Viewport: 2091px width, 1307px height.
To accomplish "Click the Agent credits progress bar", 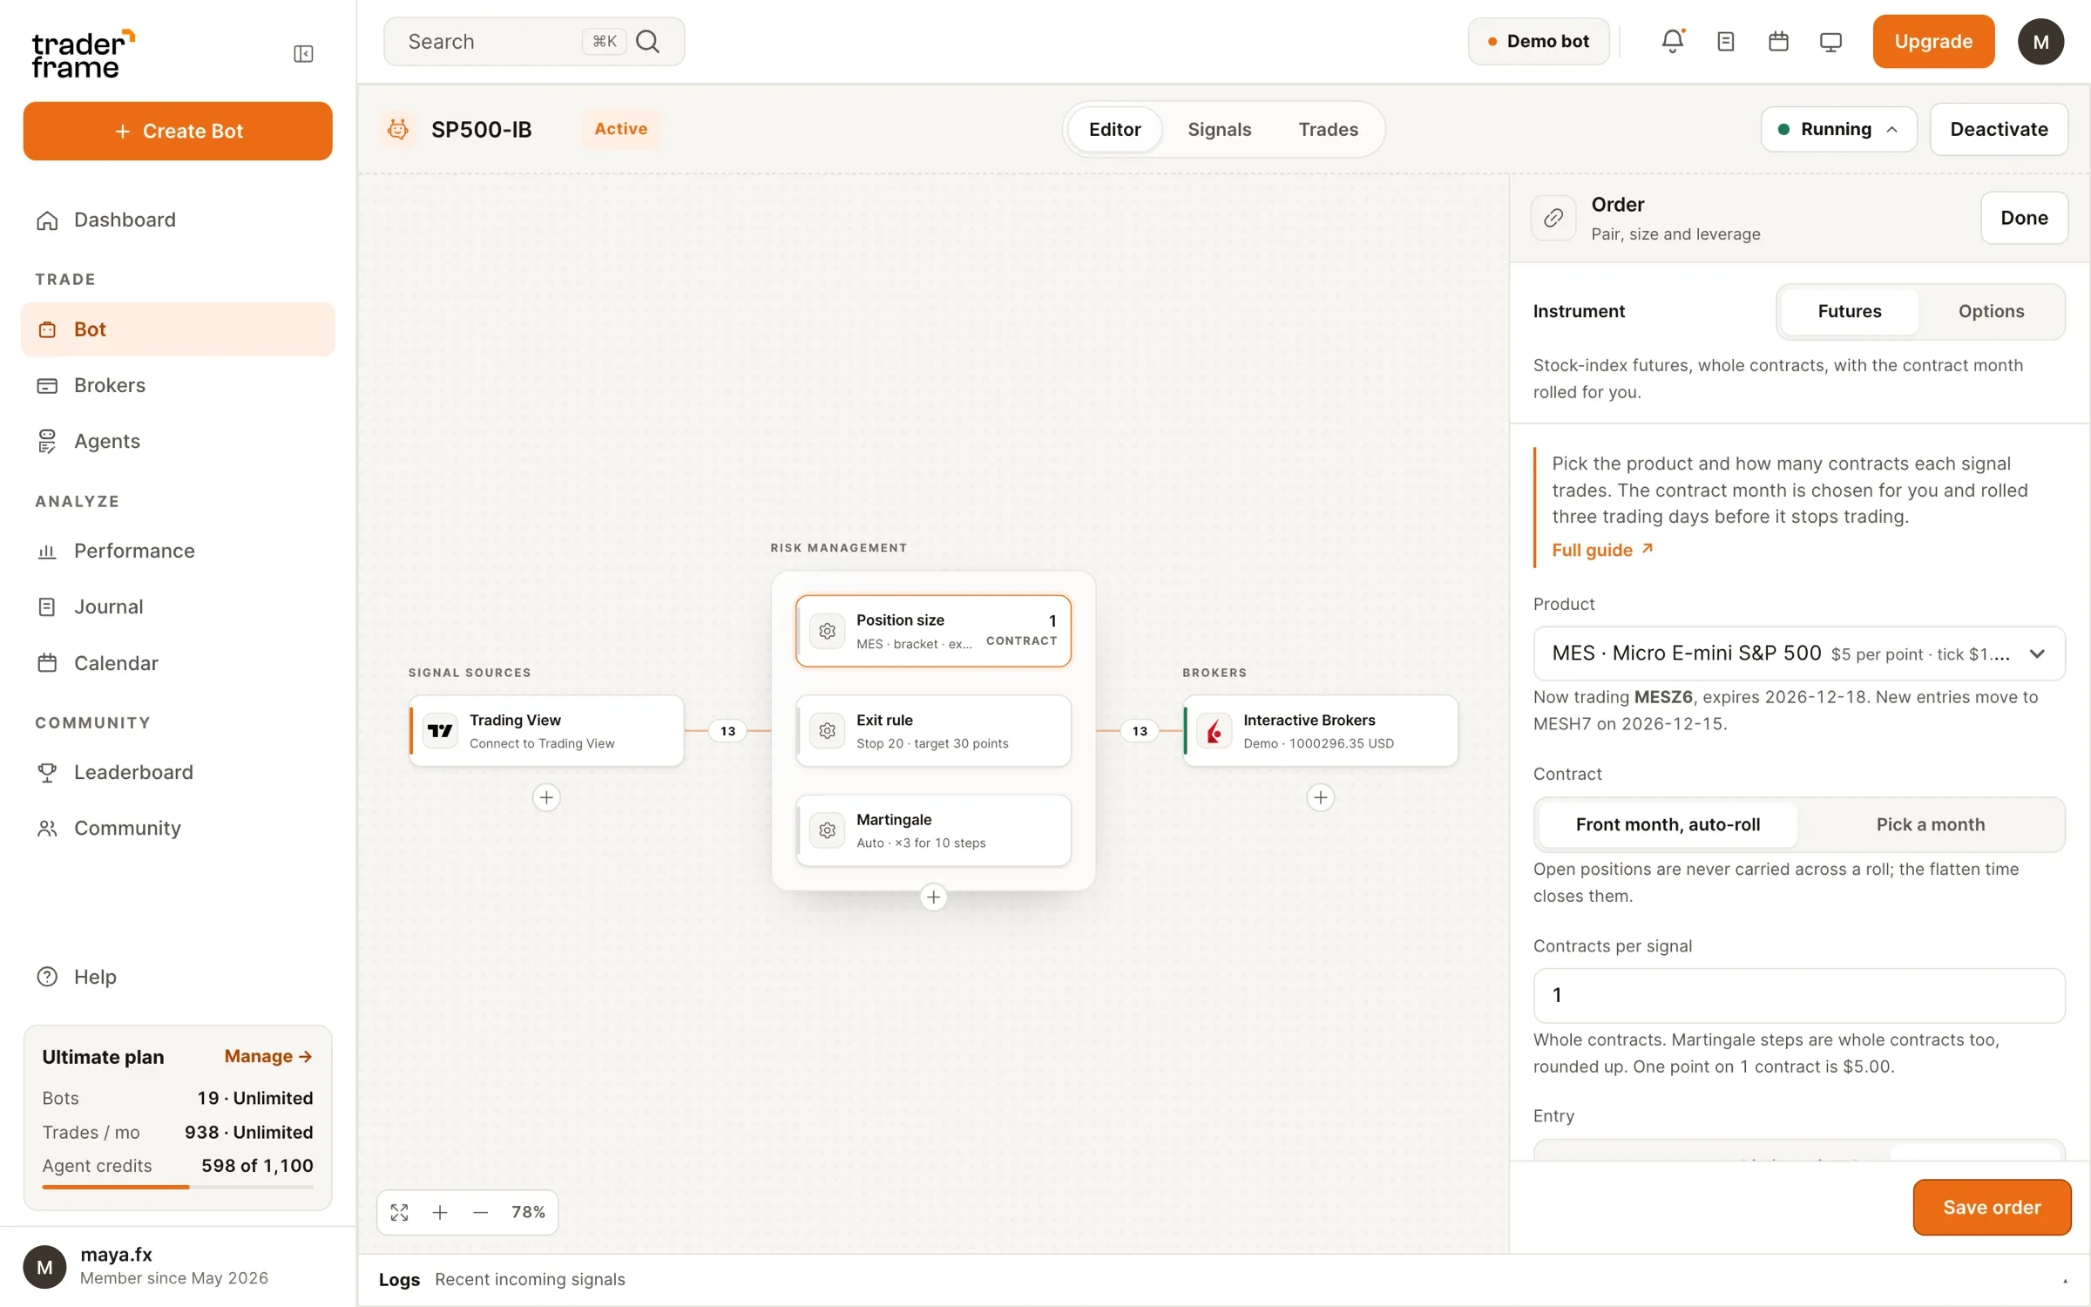I will click(178, 1187).
